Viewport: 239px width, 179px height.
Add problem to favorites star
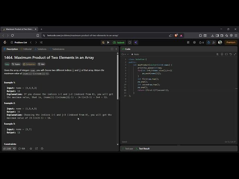31,148
